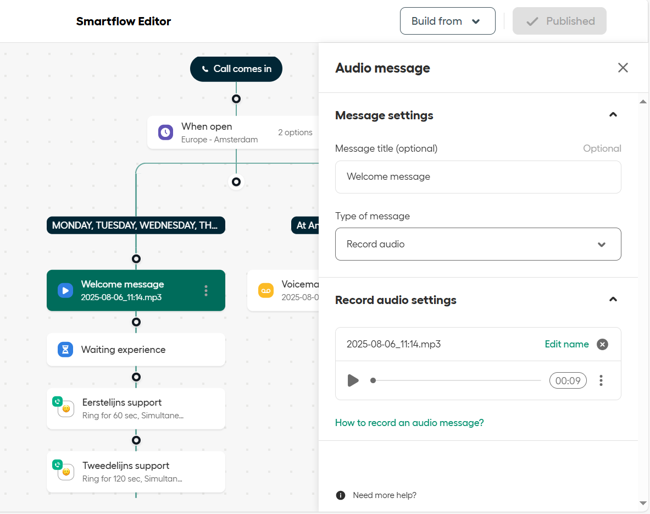Click the Voicemail node icon

coord(265,290)
